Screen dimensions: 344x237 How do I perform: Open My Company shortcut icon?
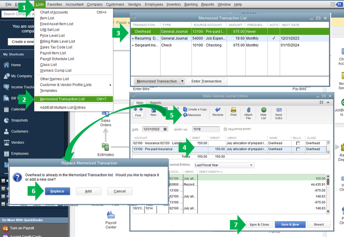(6, 76)
